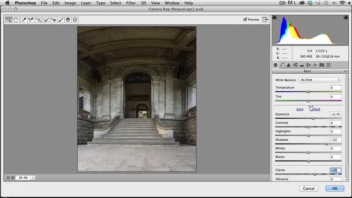
Task: Open the Detail panel icon
Action: tap(289, 65)
